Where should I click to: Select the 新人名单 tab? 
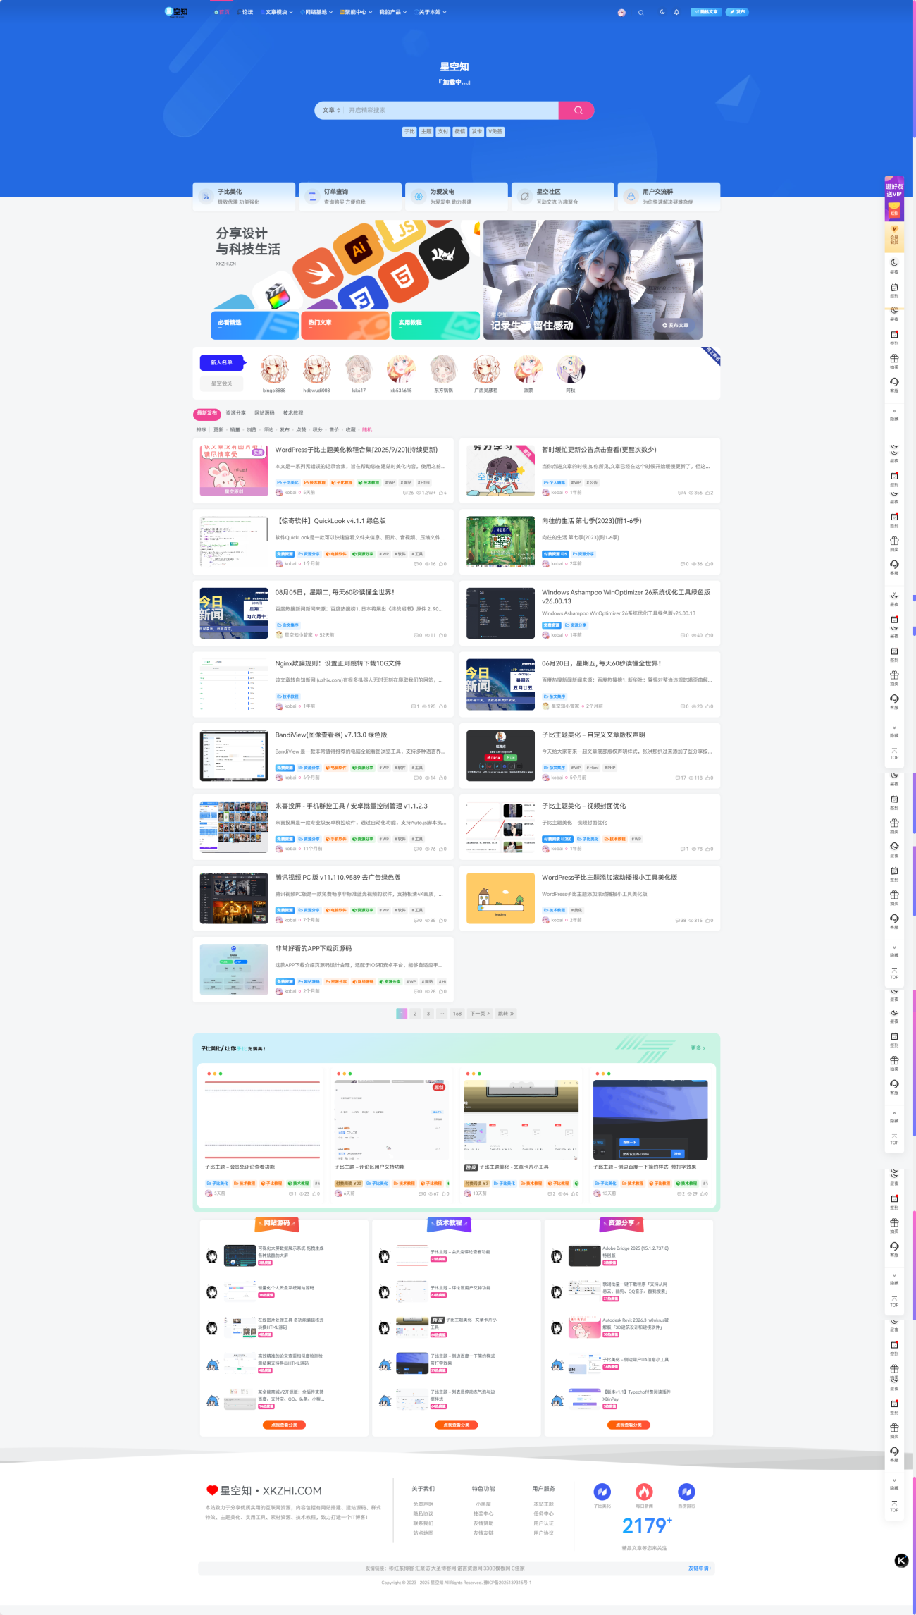click(x=221, y=362)
